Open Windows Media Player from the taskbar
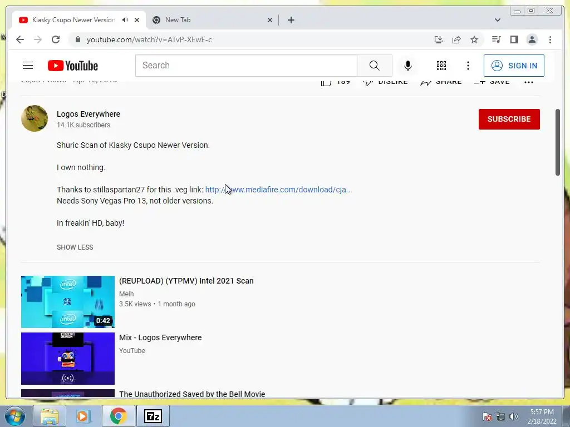Screen dimensions: 570x427 pyautogui.click(x=83, y=416)
